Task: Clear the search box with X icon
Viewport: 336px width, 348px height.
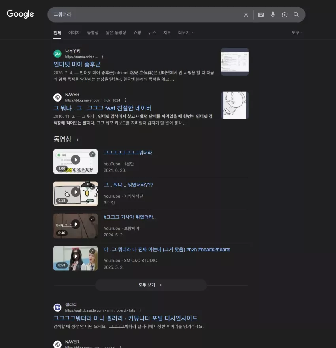Action: [246, 15]
